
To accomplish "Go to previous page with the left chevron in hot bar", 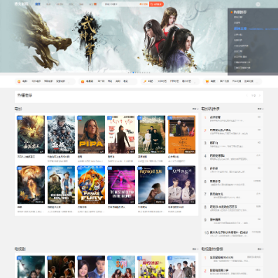I will (x=247, y=96).
